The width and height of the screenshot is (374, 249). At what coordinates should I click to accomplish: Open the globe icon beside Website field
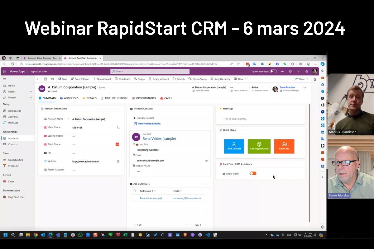[x=118, y=162]
